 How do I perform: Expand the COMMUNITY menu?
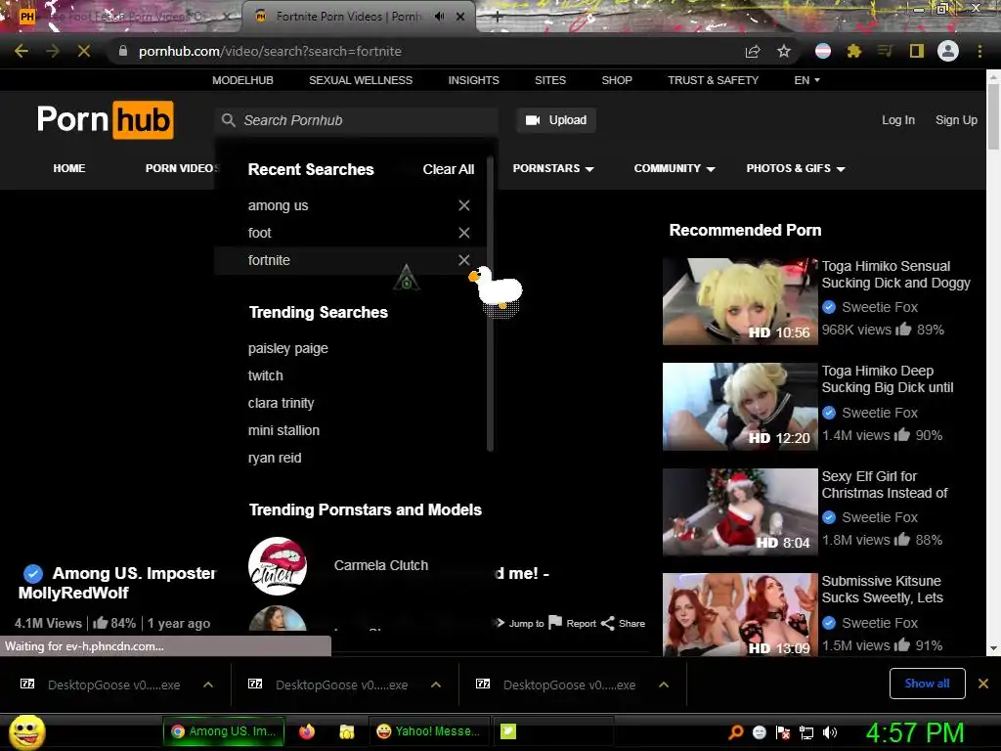pos(675,168)
